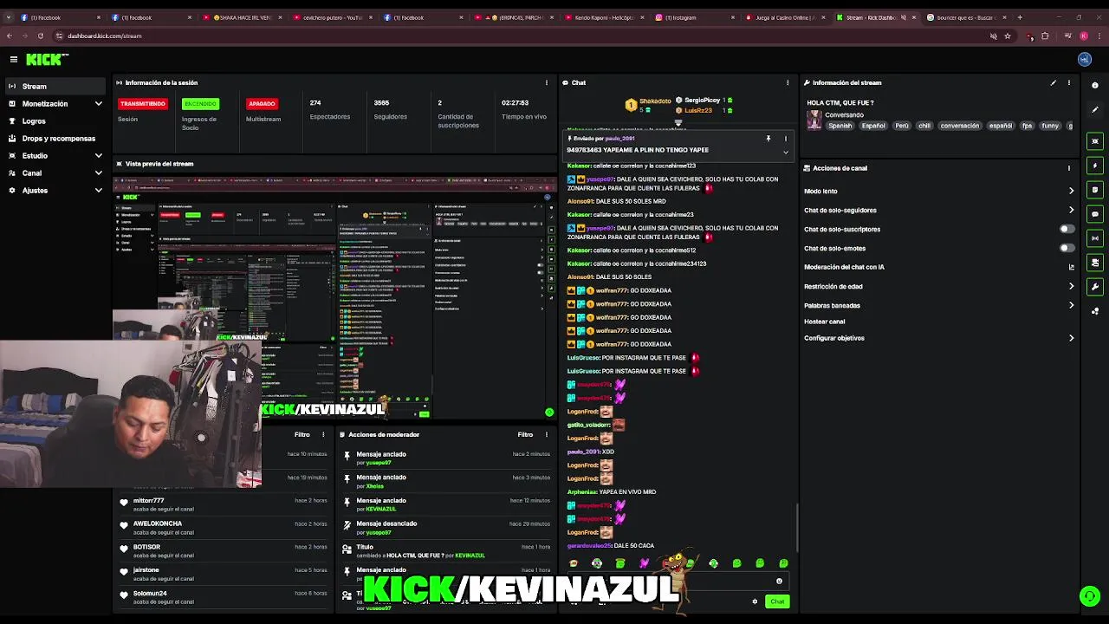1109x624 pixels.
Task: Send message with the green Chat button
Action: click(x=777, y=601)
